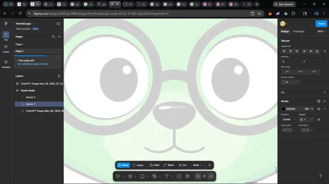
Task: Select the Frame tool
Action: [x=130, y=176]
